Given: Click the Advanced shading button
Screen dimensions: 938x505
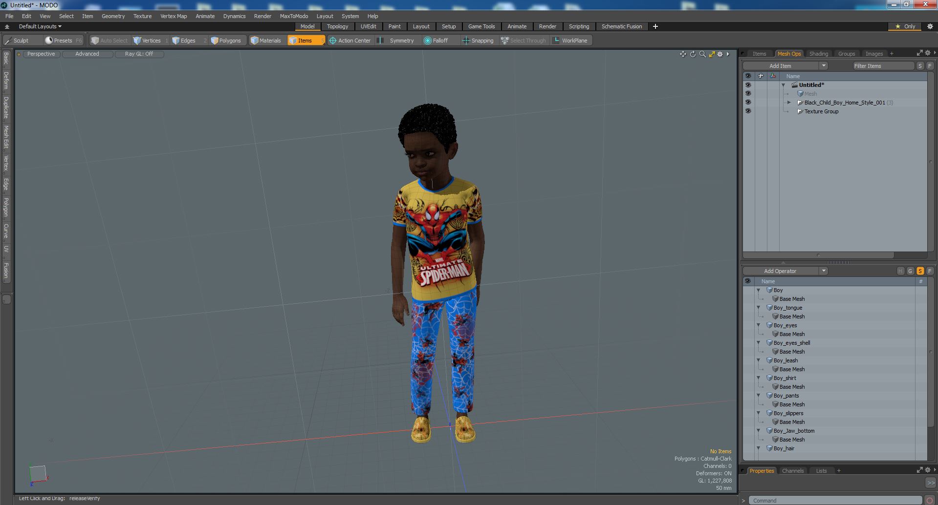Looking at the screenshot, I should click(87, 54).
